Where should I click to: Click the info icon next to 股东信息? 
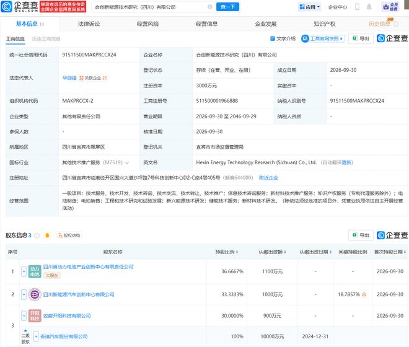(x=37, y=235)
